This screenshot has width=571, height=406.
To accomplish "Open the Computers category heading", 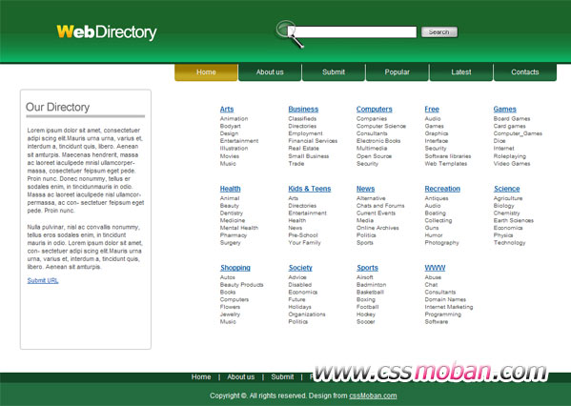I will tap(375, 109).
